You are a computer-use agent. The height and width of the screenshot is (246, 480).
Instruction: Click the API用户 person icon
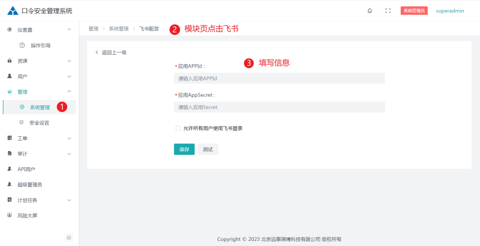click(x=10, y=169)
